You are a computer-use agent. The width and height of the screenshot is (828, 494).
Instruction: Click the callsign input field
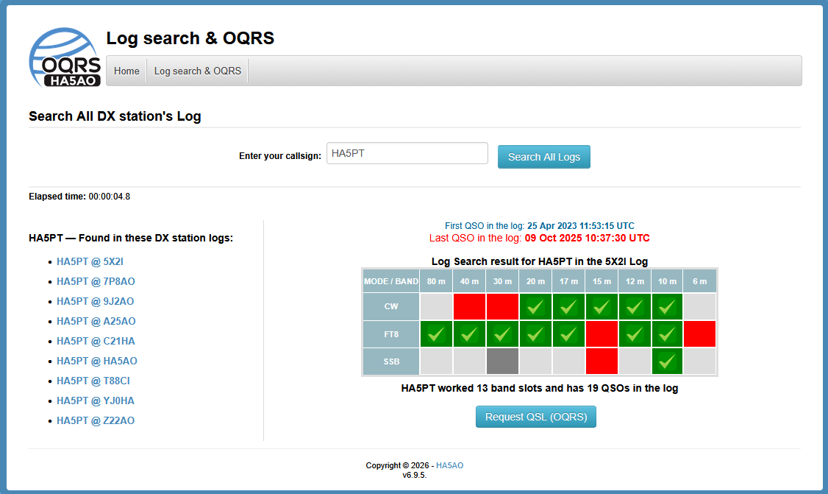point(407,153)
